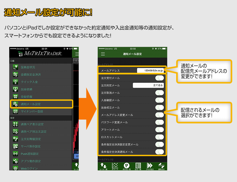The image size is (237, 182).
Task: Tap the 注文初期値設定 wrench icon
Action: [16, 139]
